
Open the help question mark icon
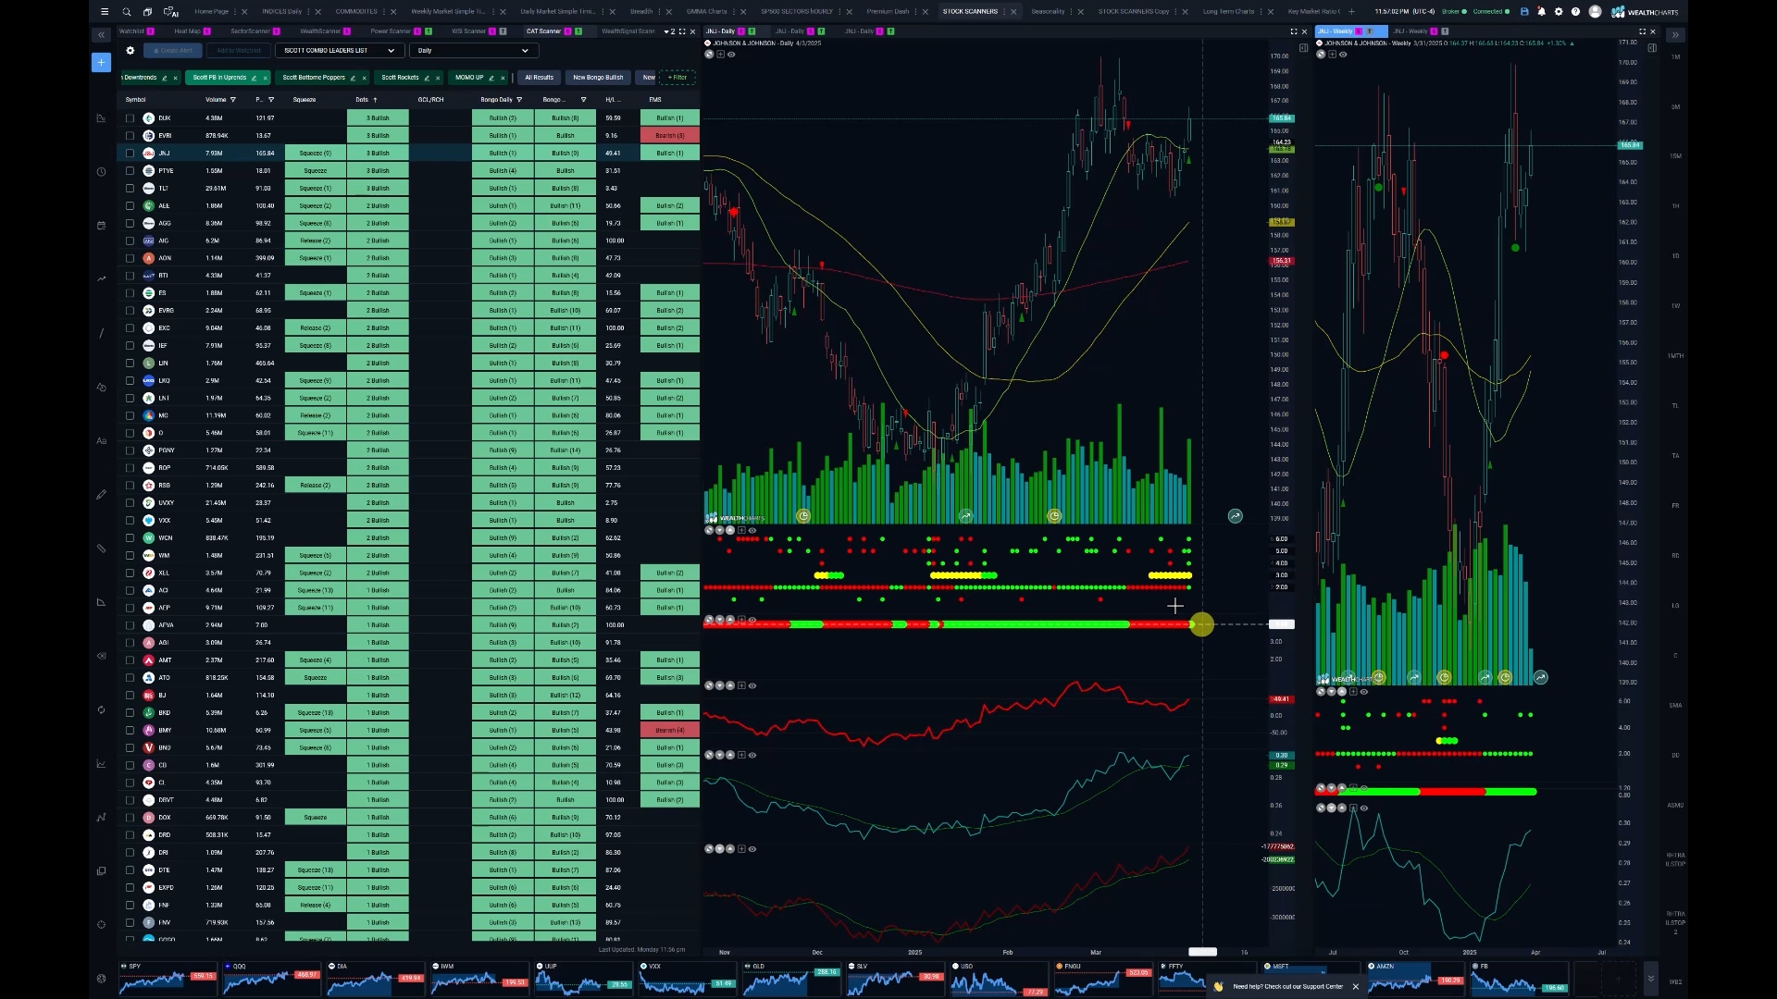1575,12
